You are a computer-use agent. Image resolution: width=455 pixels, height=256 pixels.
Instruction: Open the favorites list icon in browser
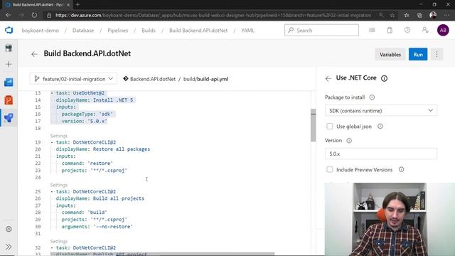407,15
